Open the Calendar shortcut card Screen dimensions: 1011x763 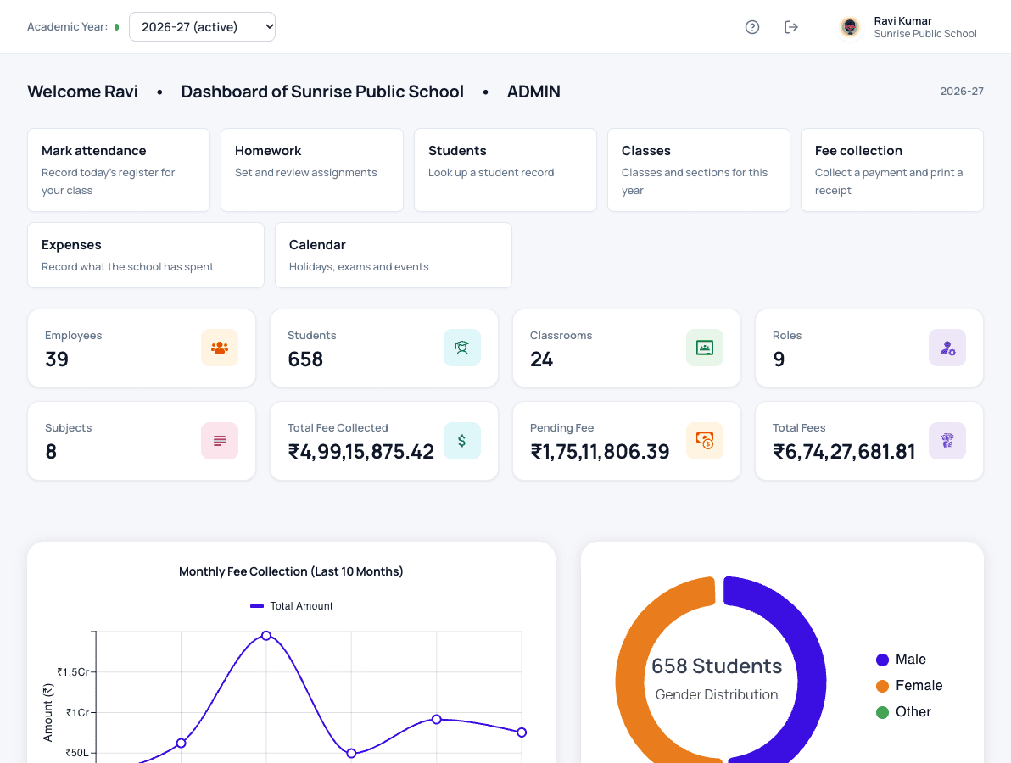click(394, 255)
